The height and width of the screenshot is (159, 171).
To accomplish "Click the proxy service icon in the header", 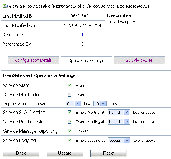I will 5,6.
